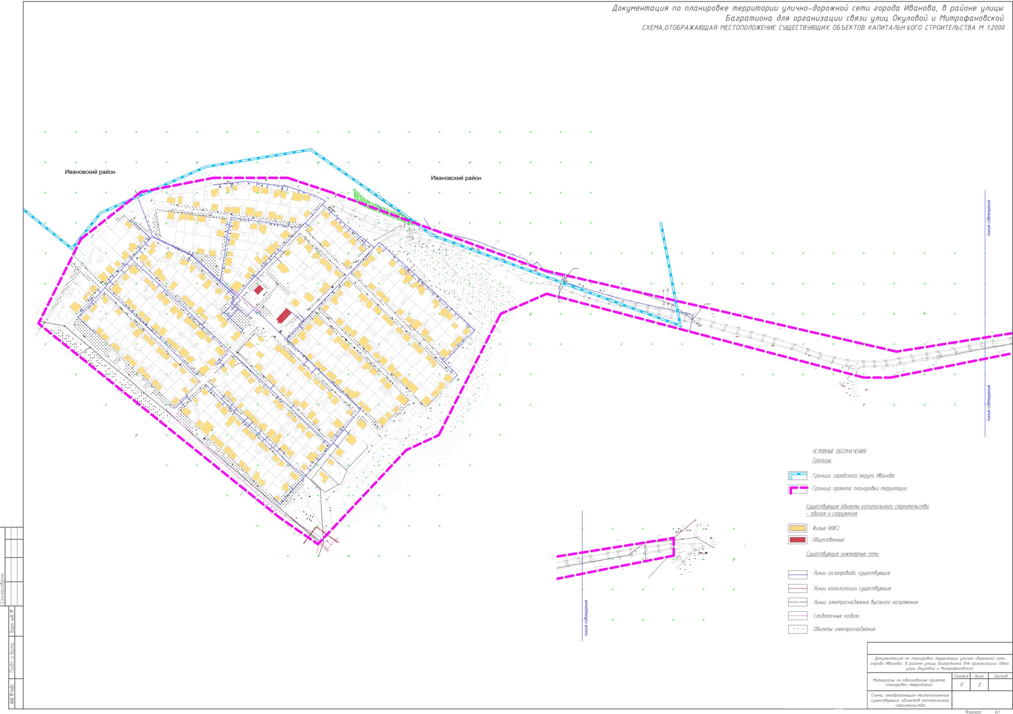Click the large red public building on map
1013x714 pixels.
(284, 316)
